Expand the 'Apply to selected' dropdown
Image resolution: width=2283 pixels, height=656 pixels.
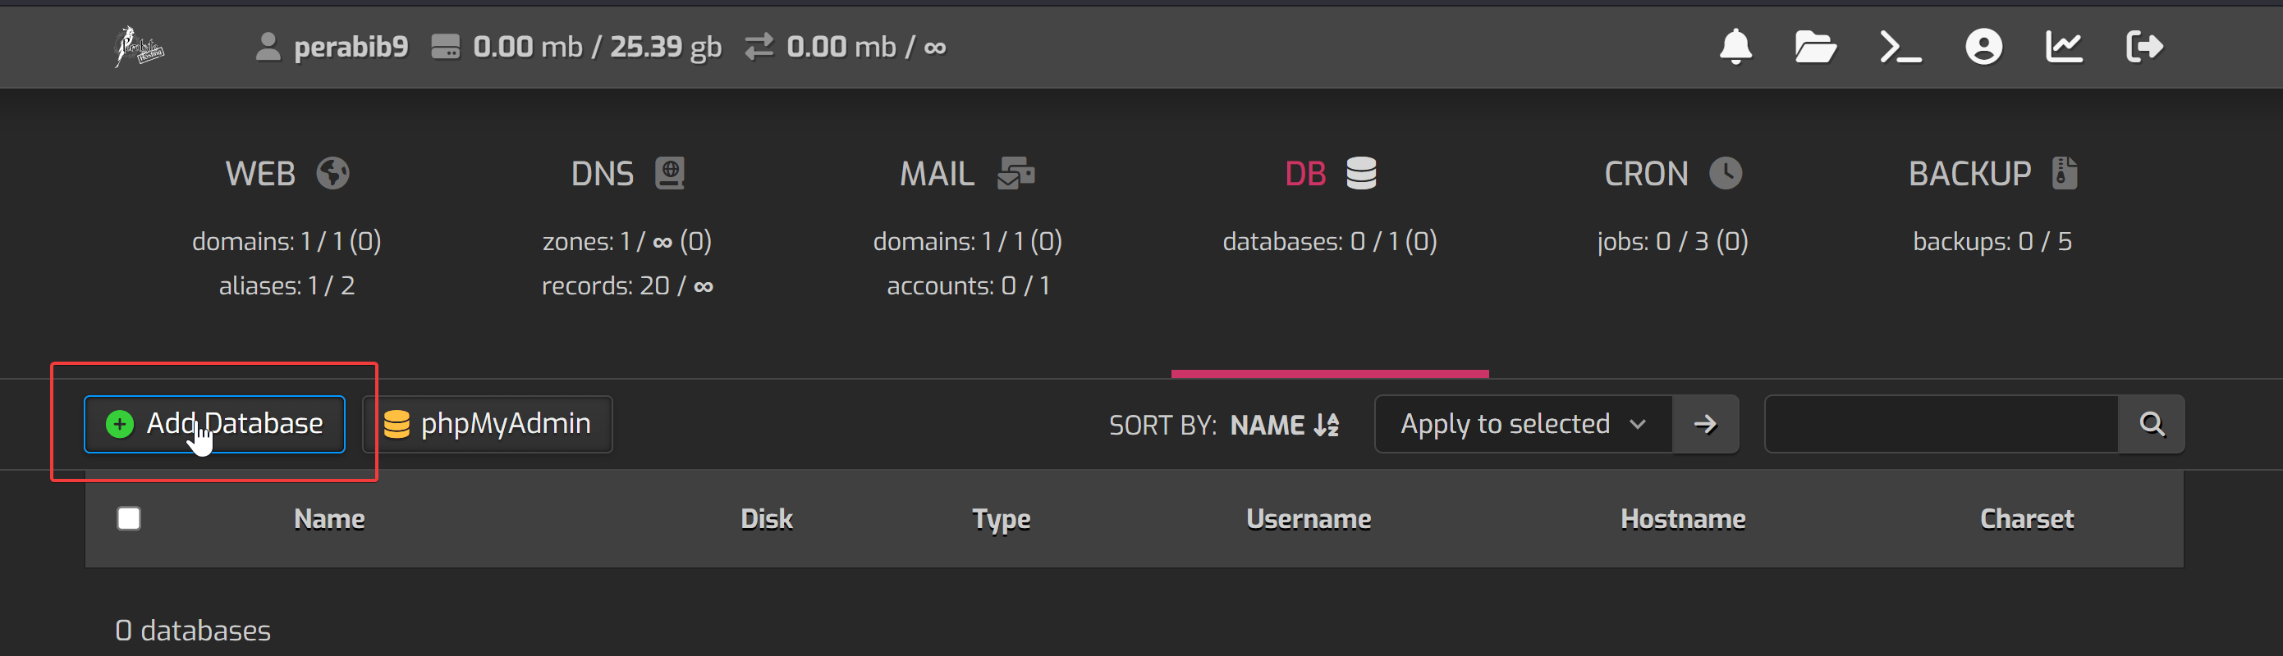click(x=1523, y=424)
